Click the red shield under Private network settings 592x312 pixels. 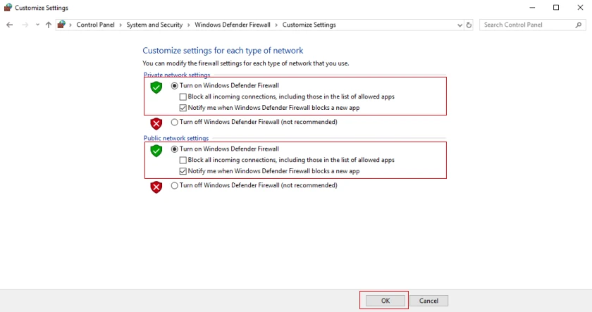[x=156, y=124]
